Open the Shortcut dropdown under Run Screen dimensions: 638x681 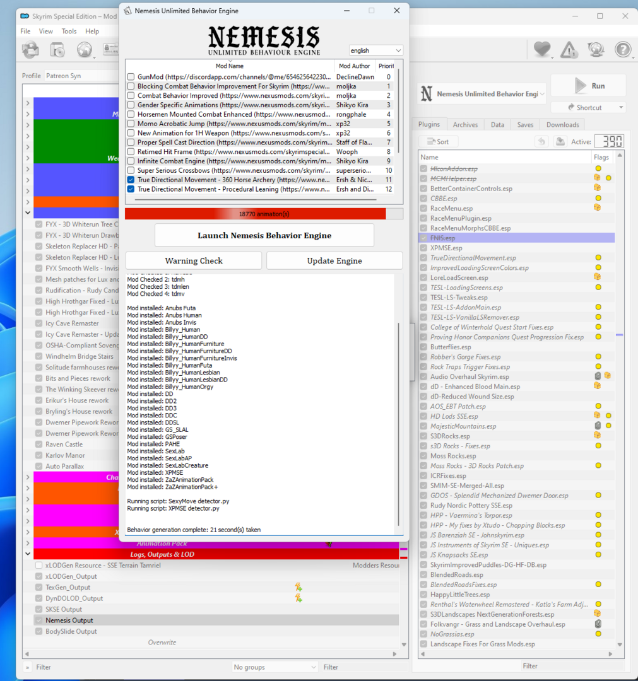coord(588,107)
